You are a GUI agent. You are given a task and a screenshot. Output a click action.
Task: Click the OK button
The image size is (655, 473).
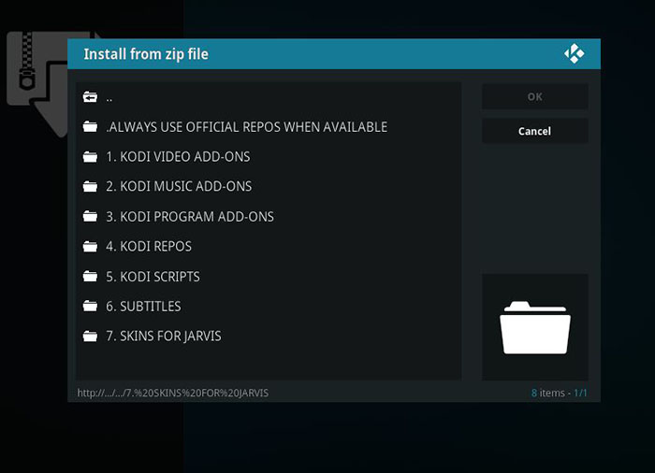click(x=535, y=96)
